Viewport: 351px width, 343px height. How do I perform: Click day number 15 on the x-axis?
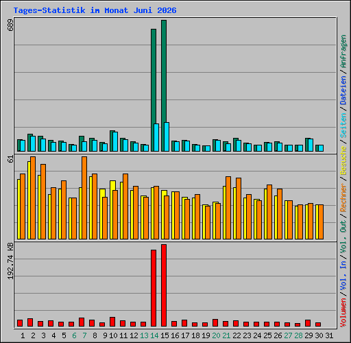[x=165, y=335]
